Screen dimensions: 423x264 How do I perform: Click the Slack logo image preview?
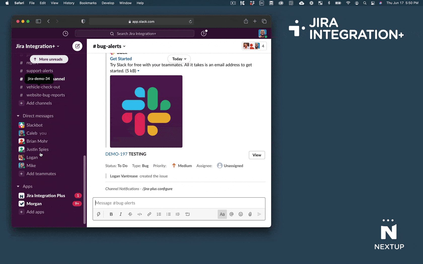146,111
